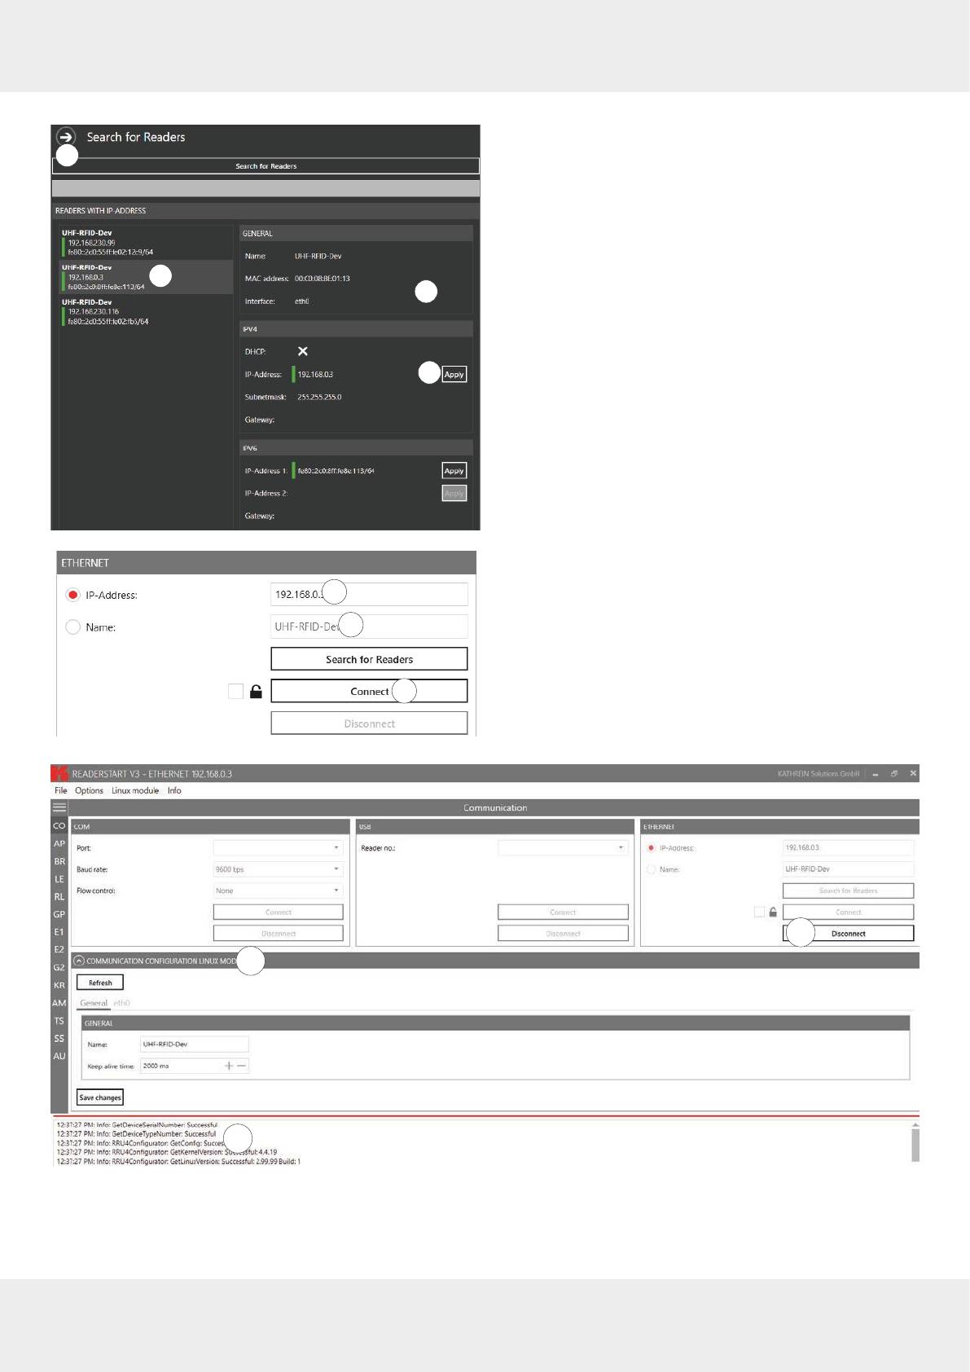Screen dimensions: 970x1372
Task: Open the LE sidebar section
Action: point(59,879)
